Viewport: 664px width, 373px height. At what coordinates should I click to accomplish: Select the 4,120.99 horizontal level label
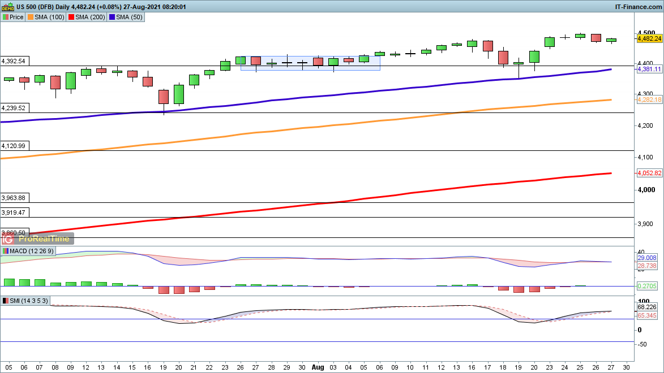14,145
